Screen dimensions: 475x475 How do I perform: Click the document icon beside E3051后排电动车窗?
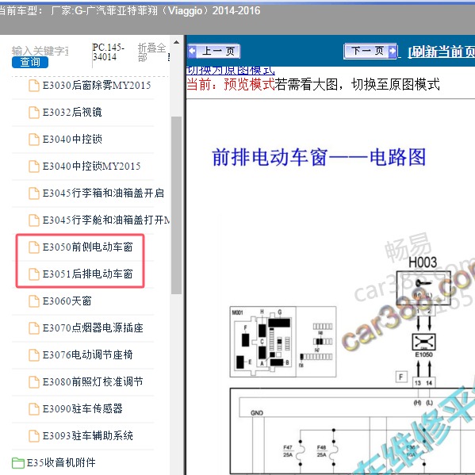pos(34,274)
